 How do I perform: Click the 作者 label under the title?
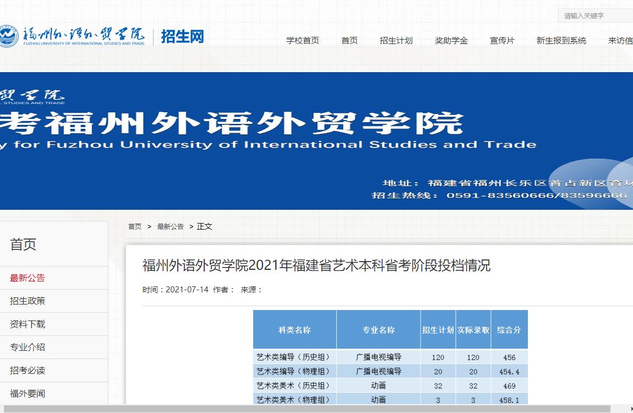click(x=223, y=290)
